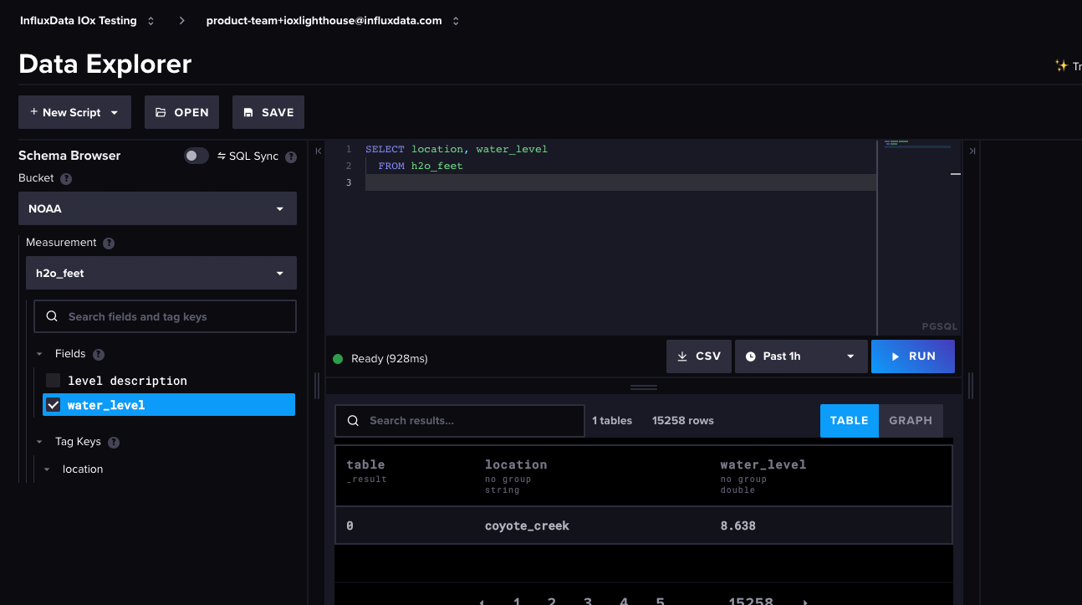
Task: Click the help icon beside Tag Keys
Action: [x=114, y=442]
